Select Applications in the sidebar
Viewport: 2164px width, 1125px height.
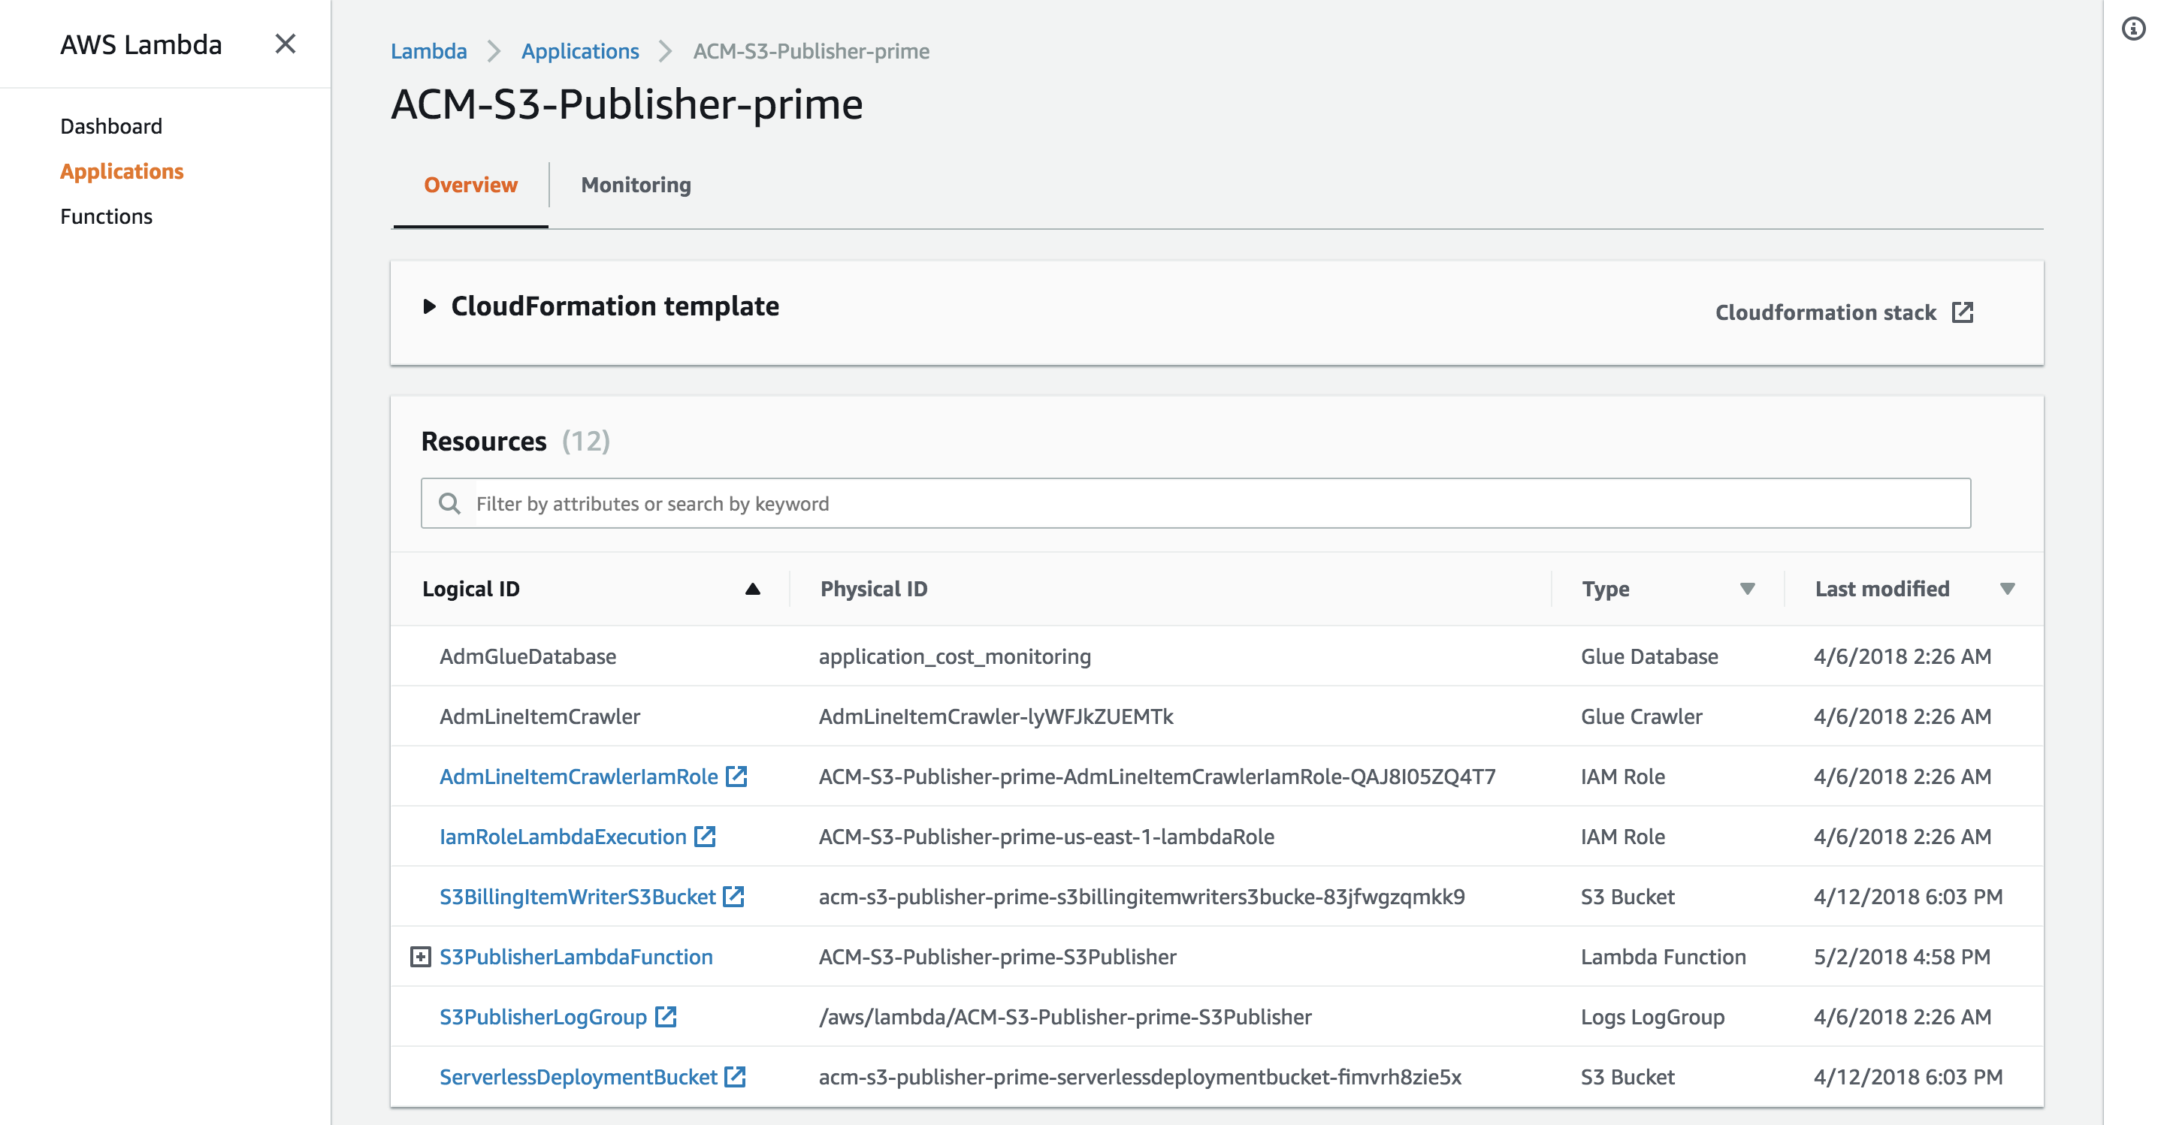click(122, 171)
